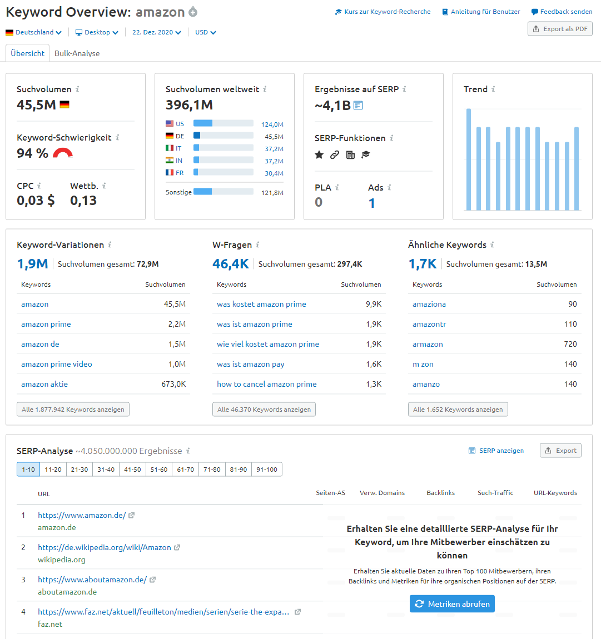
Task: Click the SERP-Analyse Export button
Action: point(560,450)
